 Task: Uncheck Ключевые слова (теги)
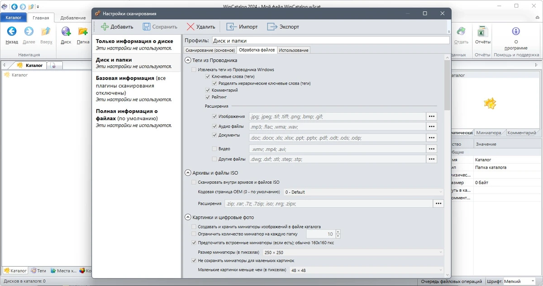pyautogui.click(x=208, y=77)
